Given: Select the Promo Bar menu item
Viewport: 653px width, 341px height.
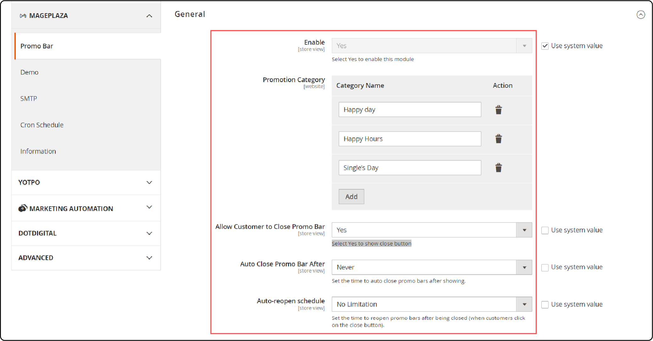Looking at the screenshot, I should (x=36, y=46).
